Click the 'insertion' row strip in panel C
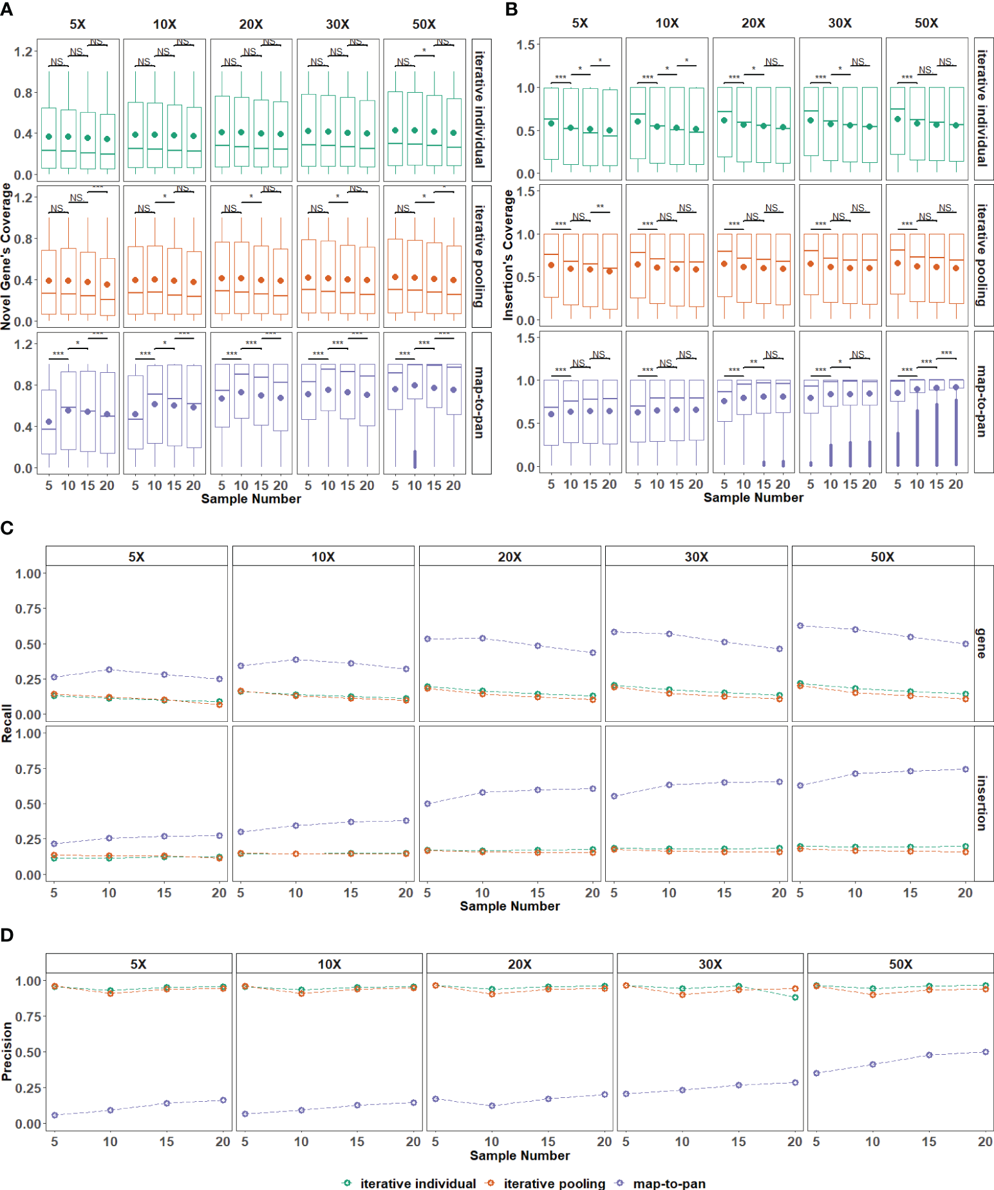Viewport: 994px width, 1190px height. point(982,802)
